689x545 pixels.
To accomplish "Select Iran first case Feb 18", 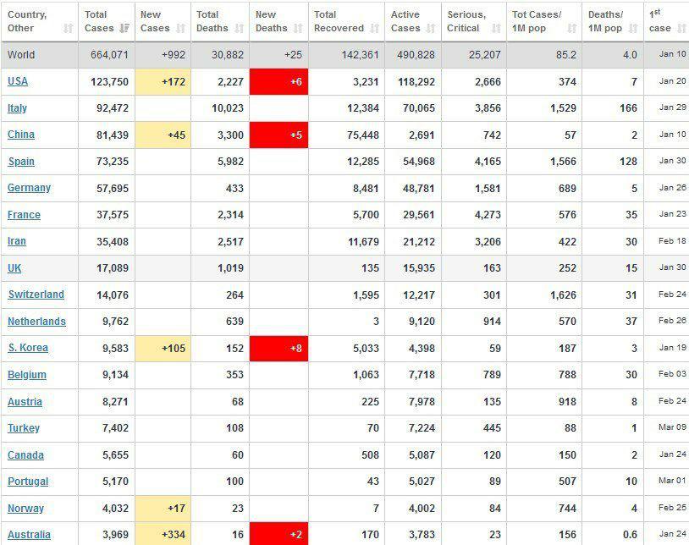I will point(672,241).
